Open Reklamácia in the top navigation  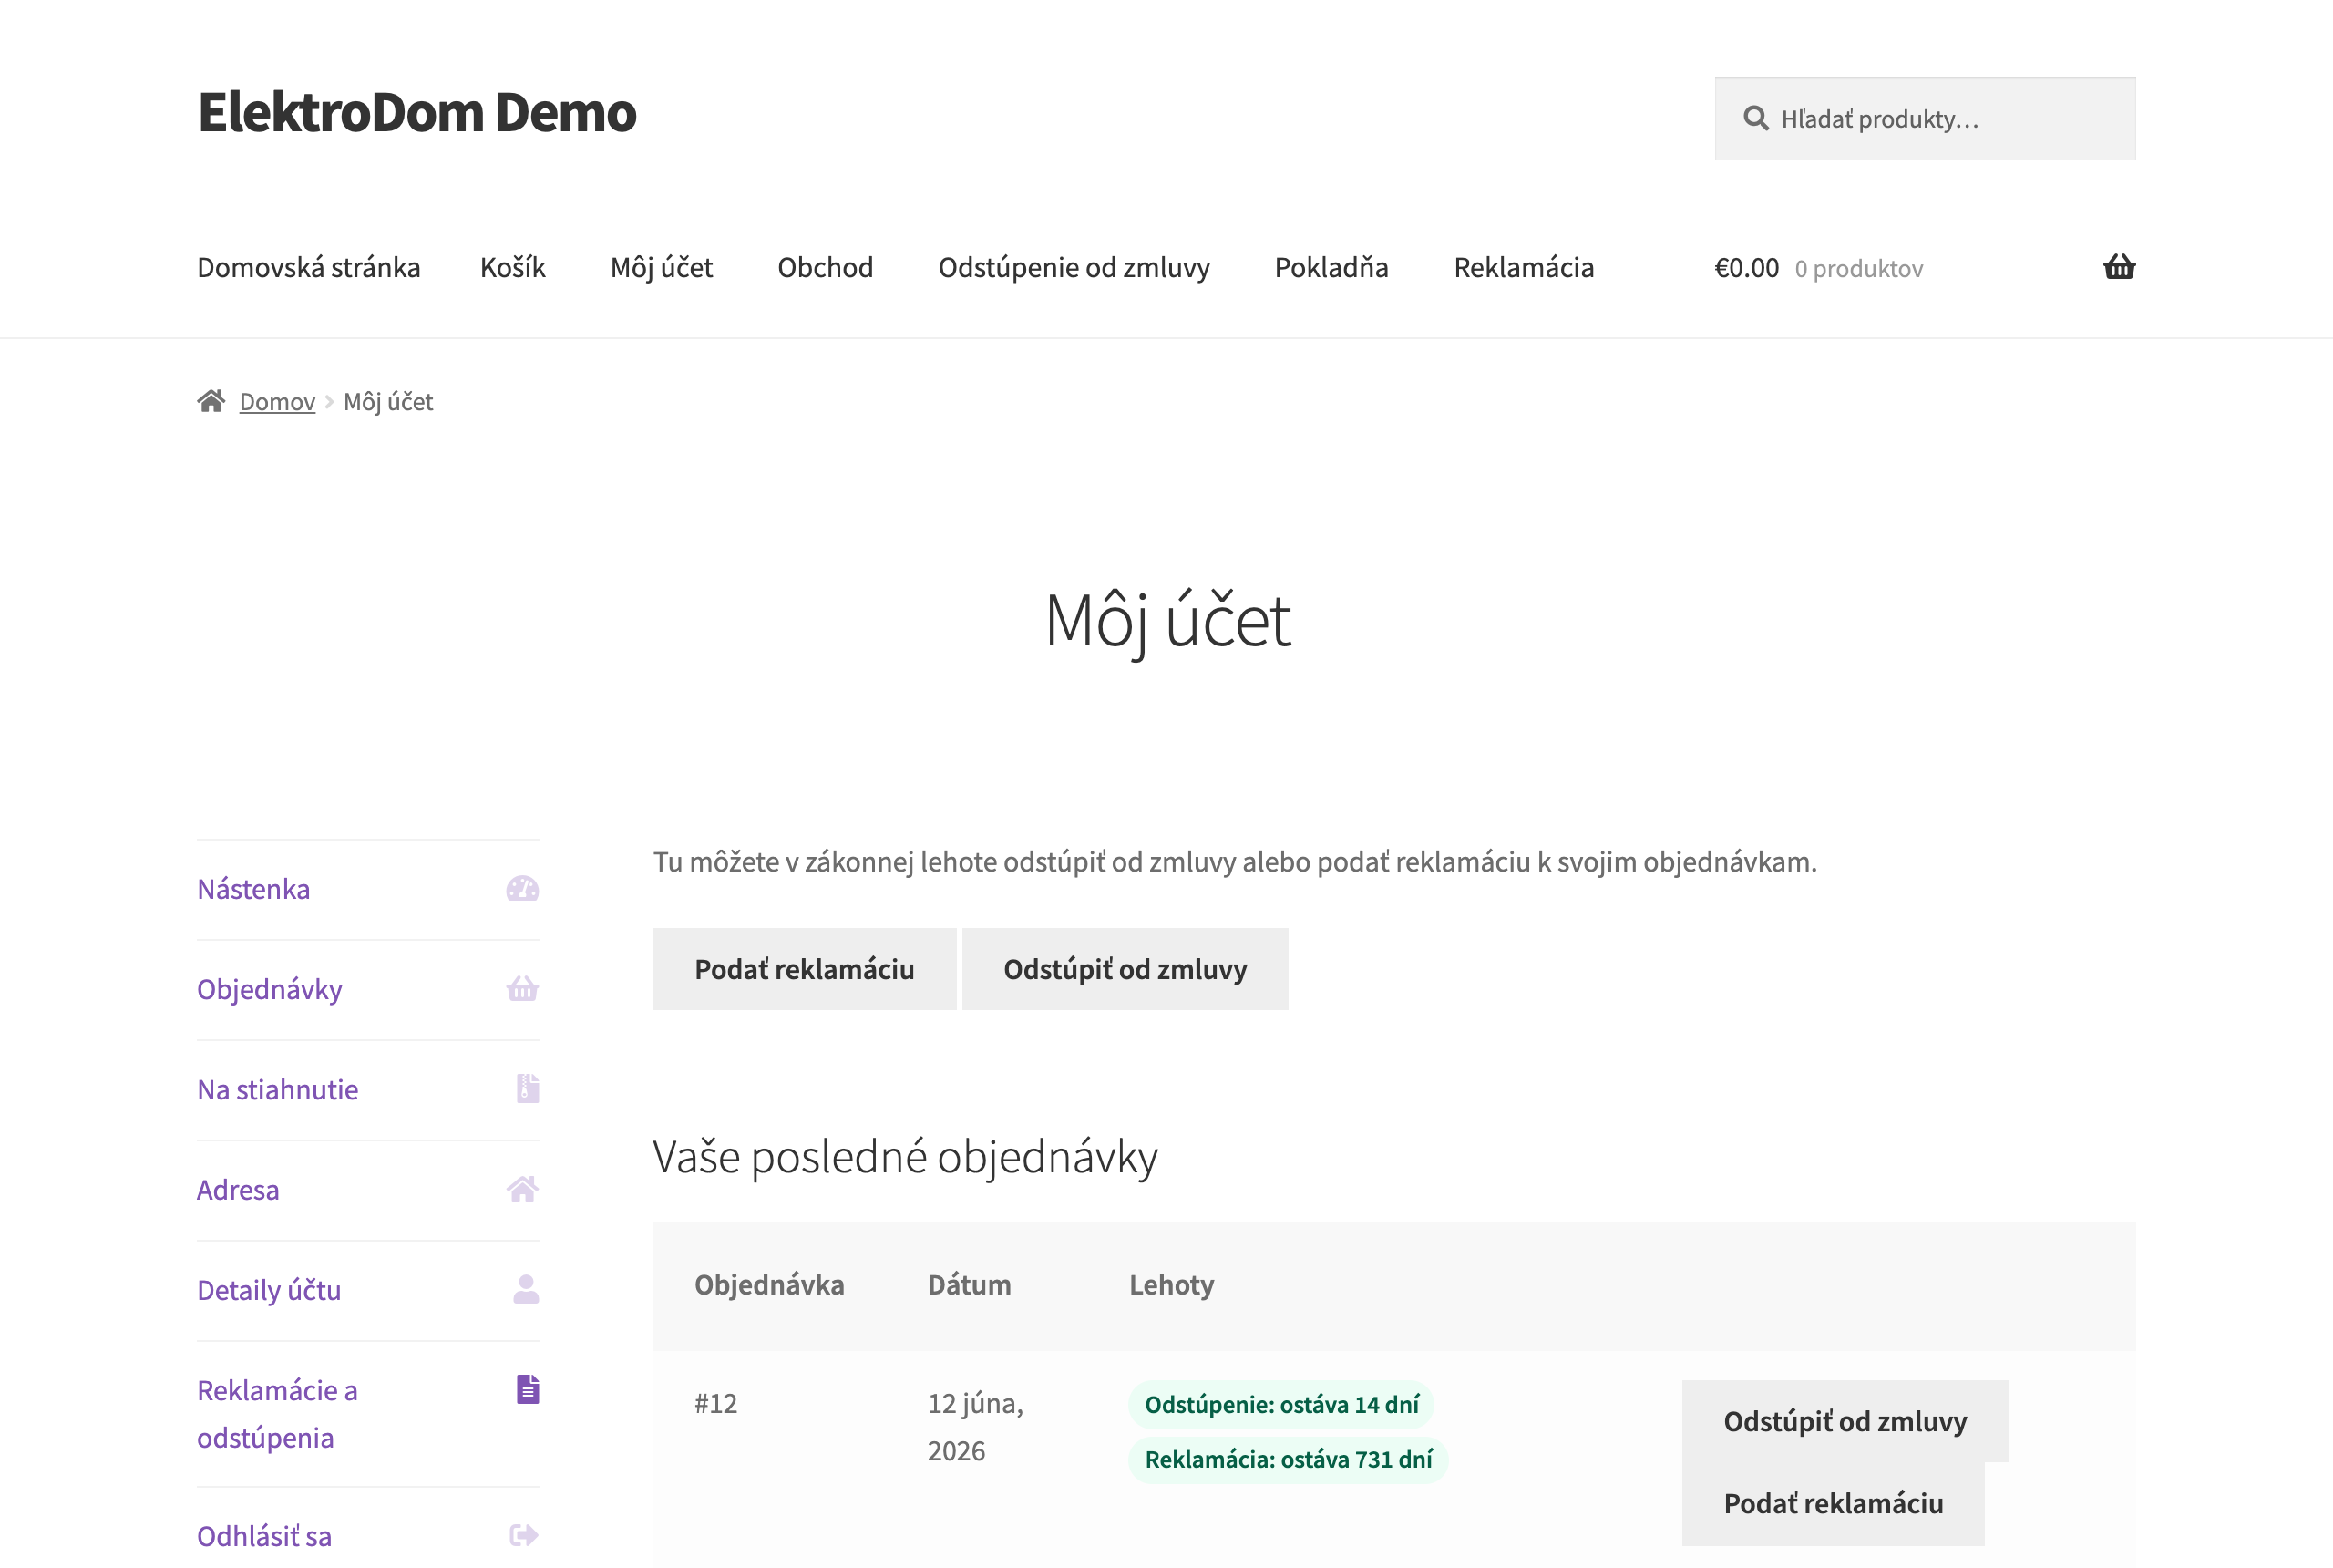pyautogui.click(x=1524, y=267)
